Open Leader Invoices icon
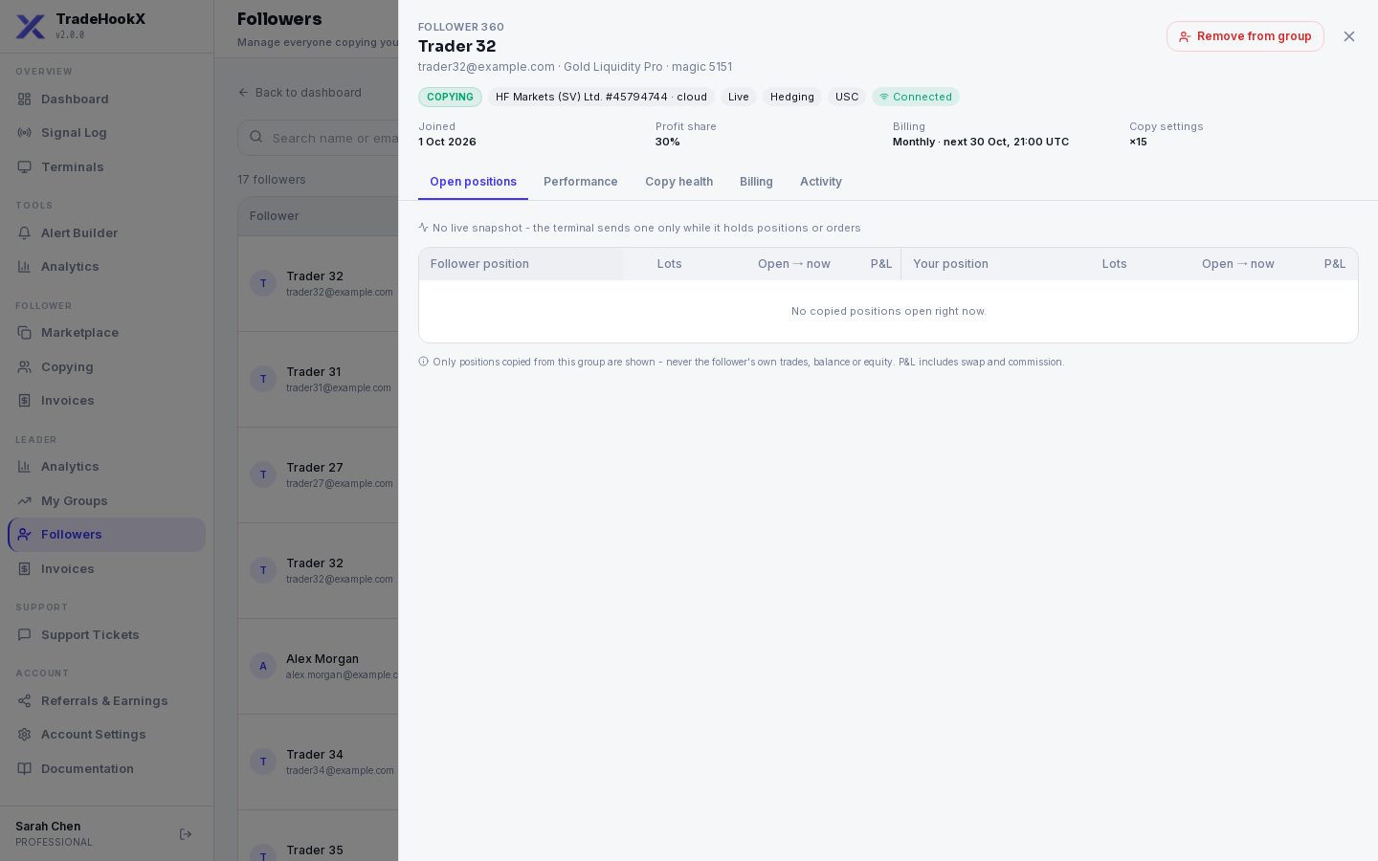Screen dimensions: 1378x861 tap(25, 569)
